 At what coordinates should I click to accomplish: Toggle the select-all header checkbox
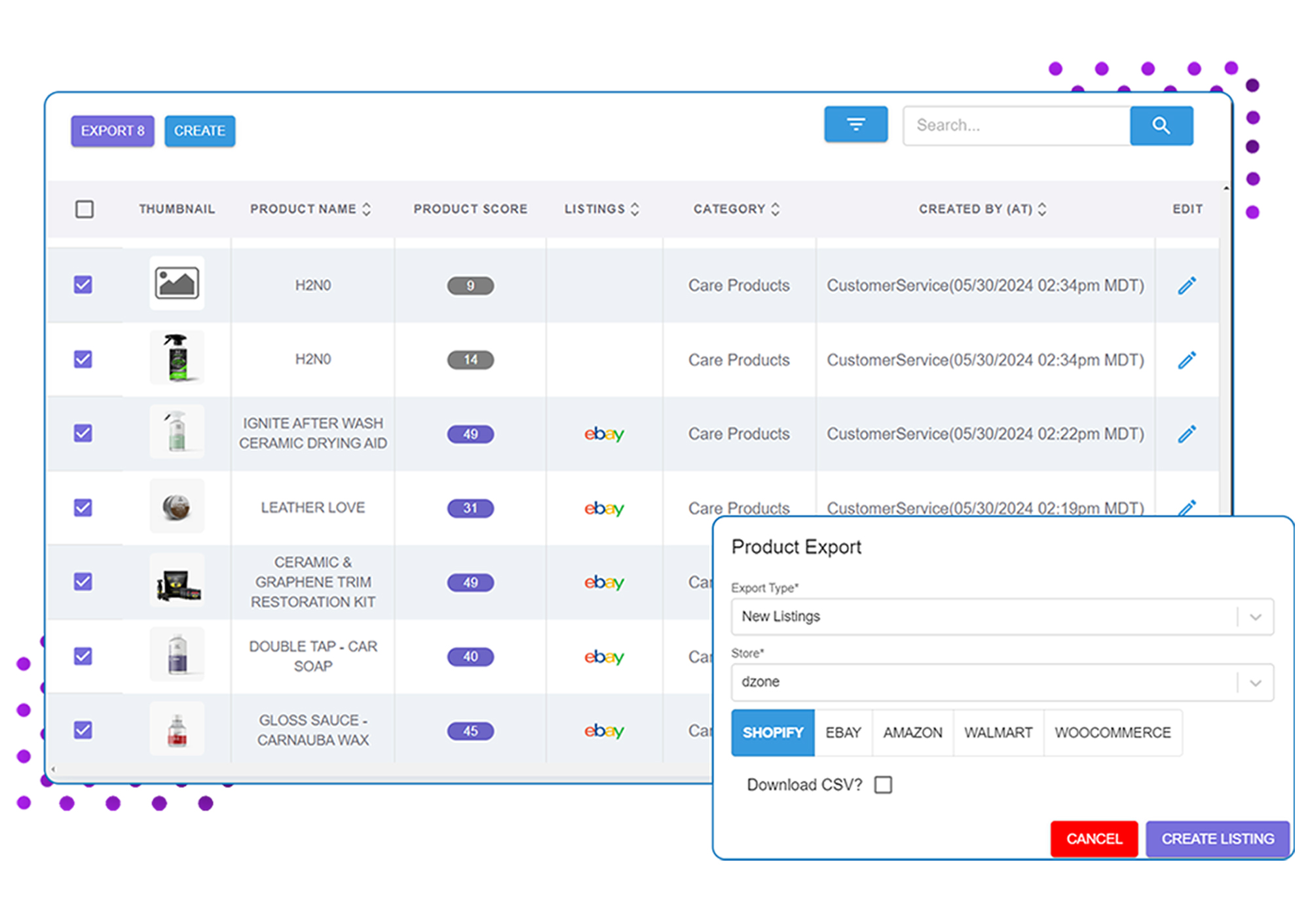tap(84, 210)
